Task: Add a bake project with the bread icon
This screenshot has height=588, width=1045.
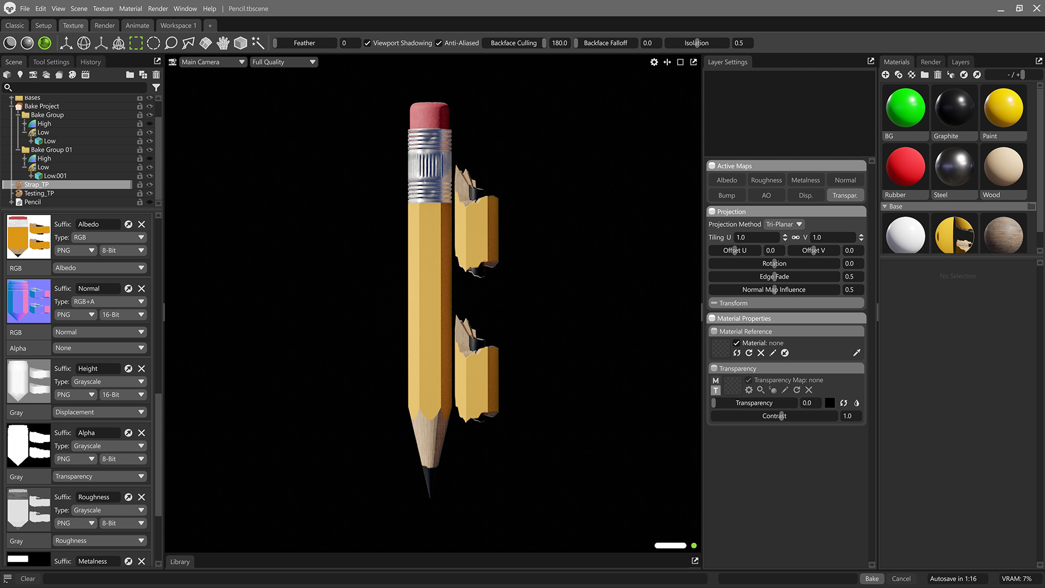Action: click(x=59, y=75)
